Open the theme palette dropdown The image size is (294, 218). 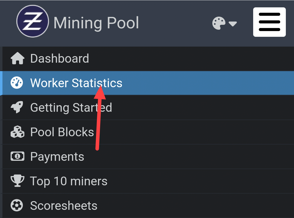point(224,23)
